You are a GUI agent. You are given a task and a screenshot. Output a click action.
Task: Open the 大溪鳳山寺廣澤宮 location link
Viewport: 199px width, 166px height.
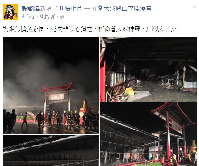pyautogui.click(x=128, y=9)
